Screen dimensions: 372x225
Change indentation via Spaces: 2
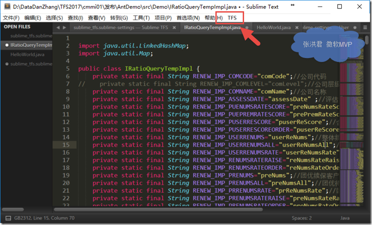(x=302, y=218)
